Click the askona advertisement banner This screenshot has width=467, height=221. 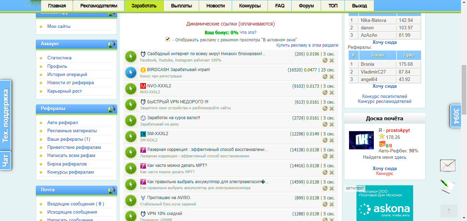tap(385, 203)
